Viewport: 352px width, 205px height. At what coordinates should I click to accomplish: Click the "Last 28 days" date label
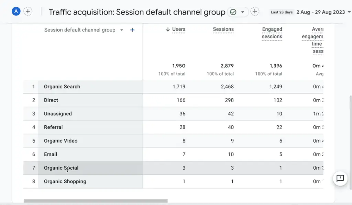point(281,12)
